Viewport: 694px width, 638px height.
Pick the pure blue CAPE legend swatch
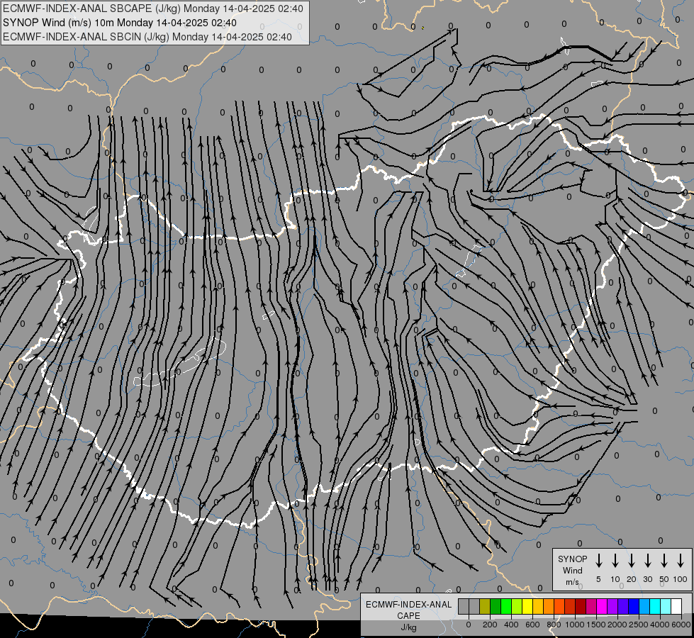click(634, 606)
